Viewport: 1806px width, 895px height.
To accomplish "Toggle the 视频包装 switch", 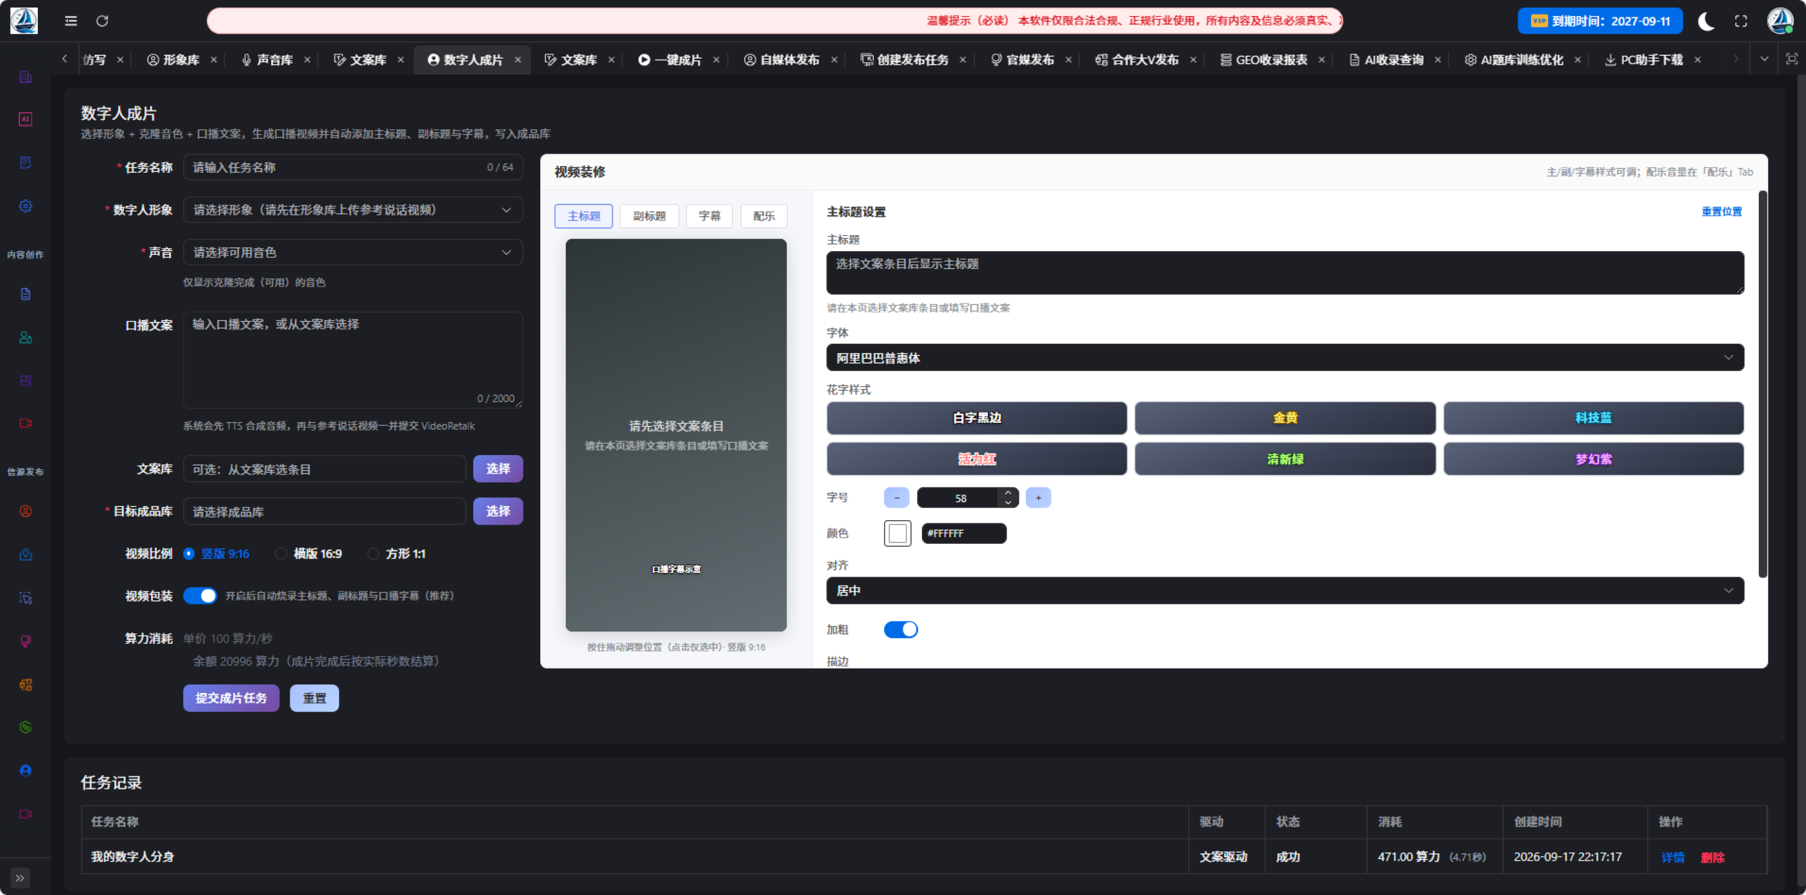I will pyautogui.click(x=200, y=595).
